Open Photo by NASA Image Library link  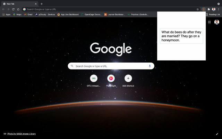(x=22, y=134)
